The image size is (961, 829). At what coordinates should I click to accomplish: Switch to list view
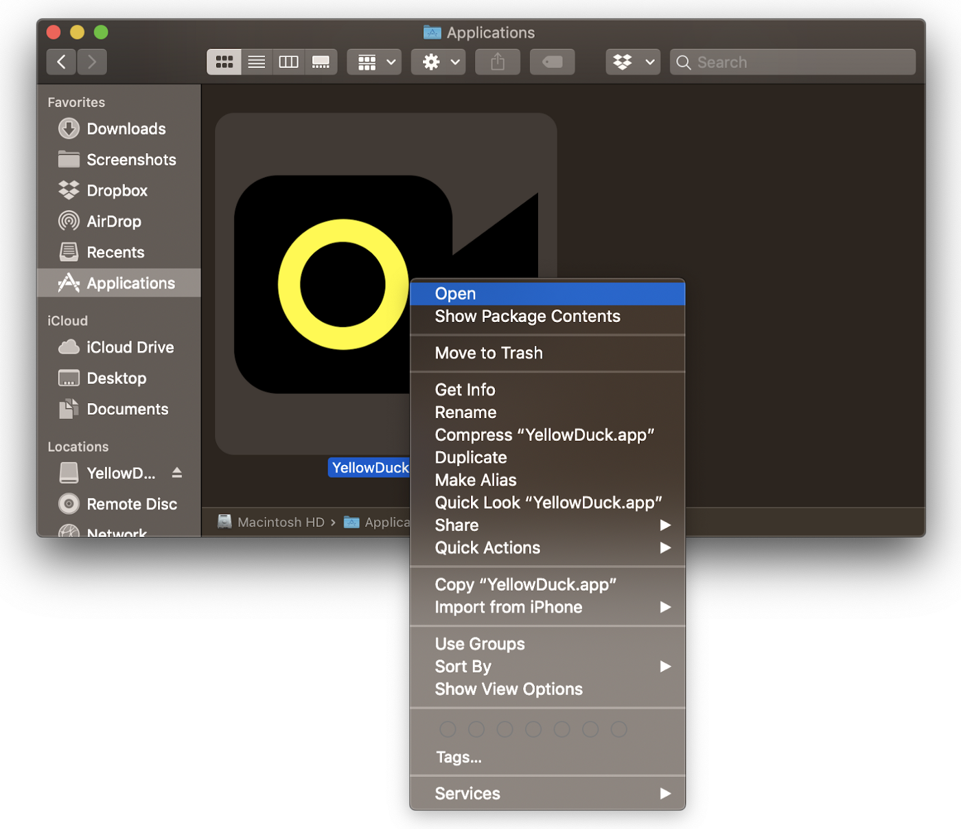point(257,62)
